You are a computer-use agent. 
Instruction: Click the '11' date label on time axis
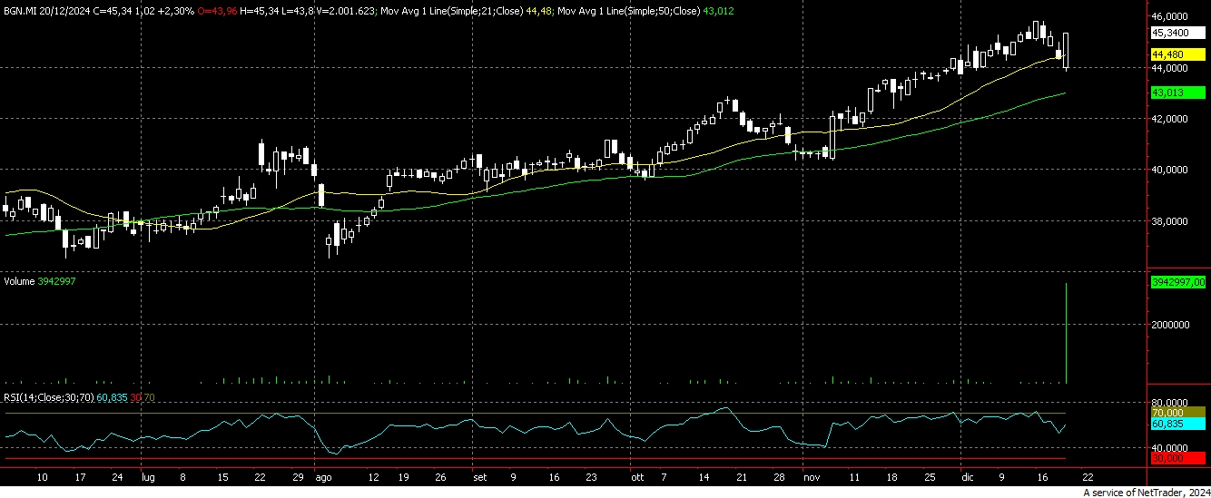coord(853,476)
